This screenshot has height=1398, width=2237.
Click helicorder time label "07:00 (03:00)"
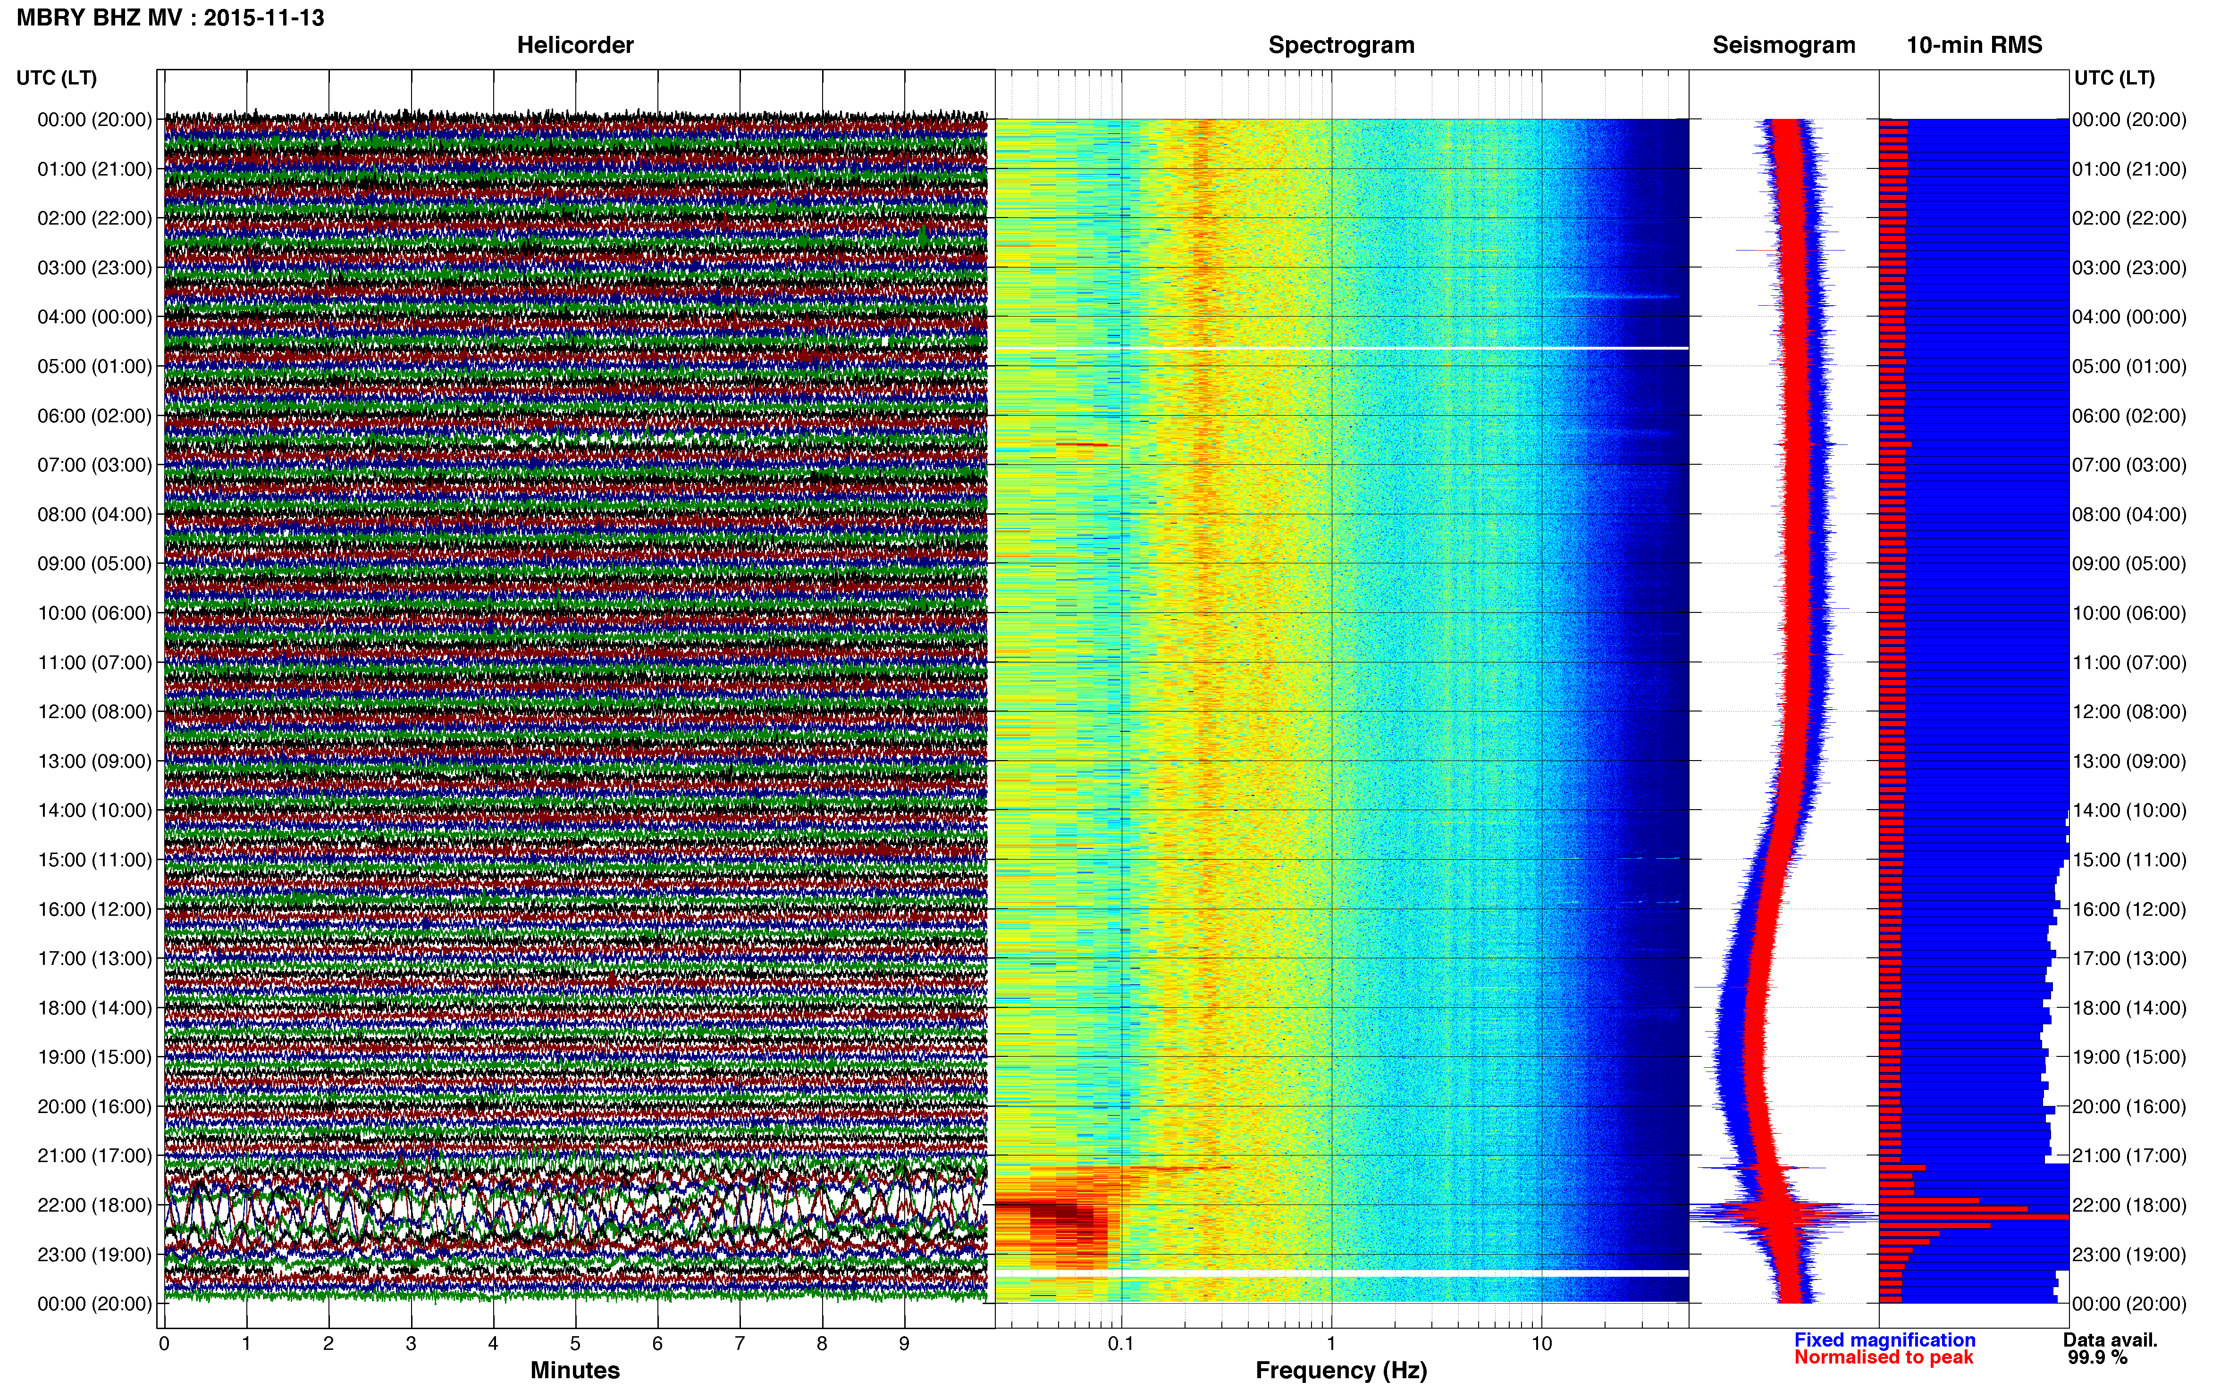(x=94, y=465)
